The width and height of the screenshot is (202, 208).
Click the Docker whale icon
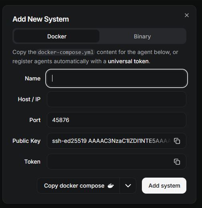click(111, 186)
